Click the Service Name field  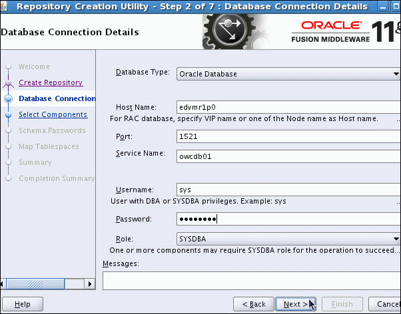(288, 156)
